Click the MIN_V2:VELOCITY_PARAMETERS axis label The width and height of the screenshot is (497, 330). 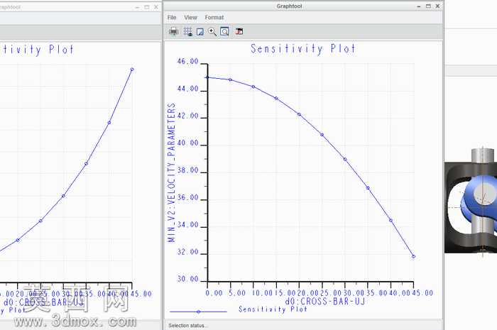point(171,172)
